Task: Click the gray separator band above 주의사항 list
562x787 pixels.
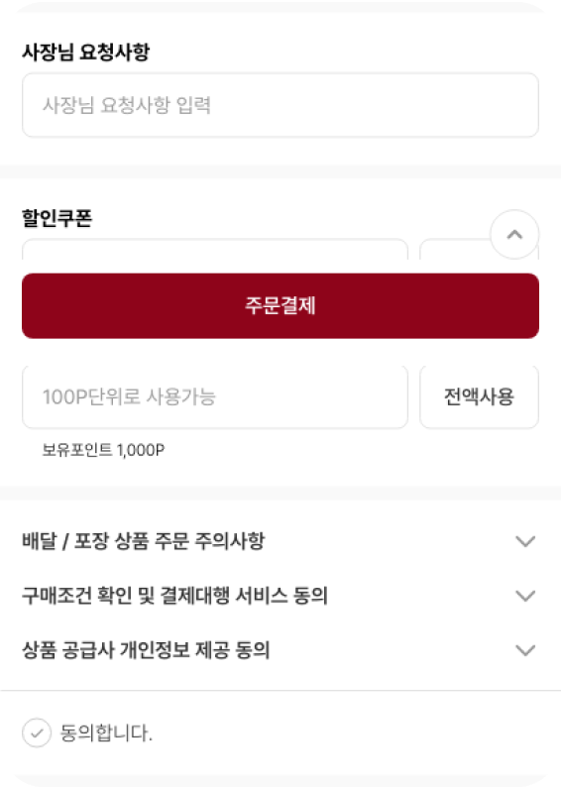Action: [281, 493]
